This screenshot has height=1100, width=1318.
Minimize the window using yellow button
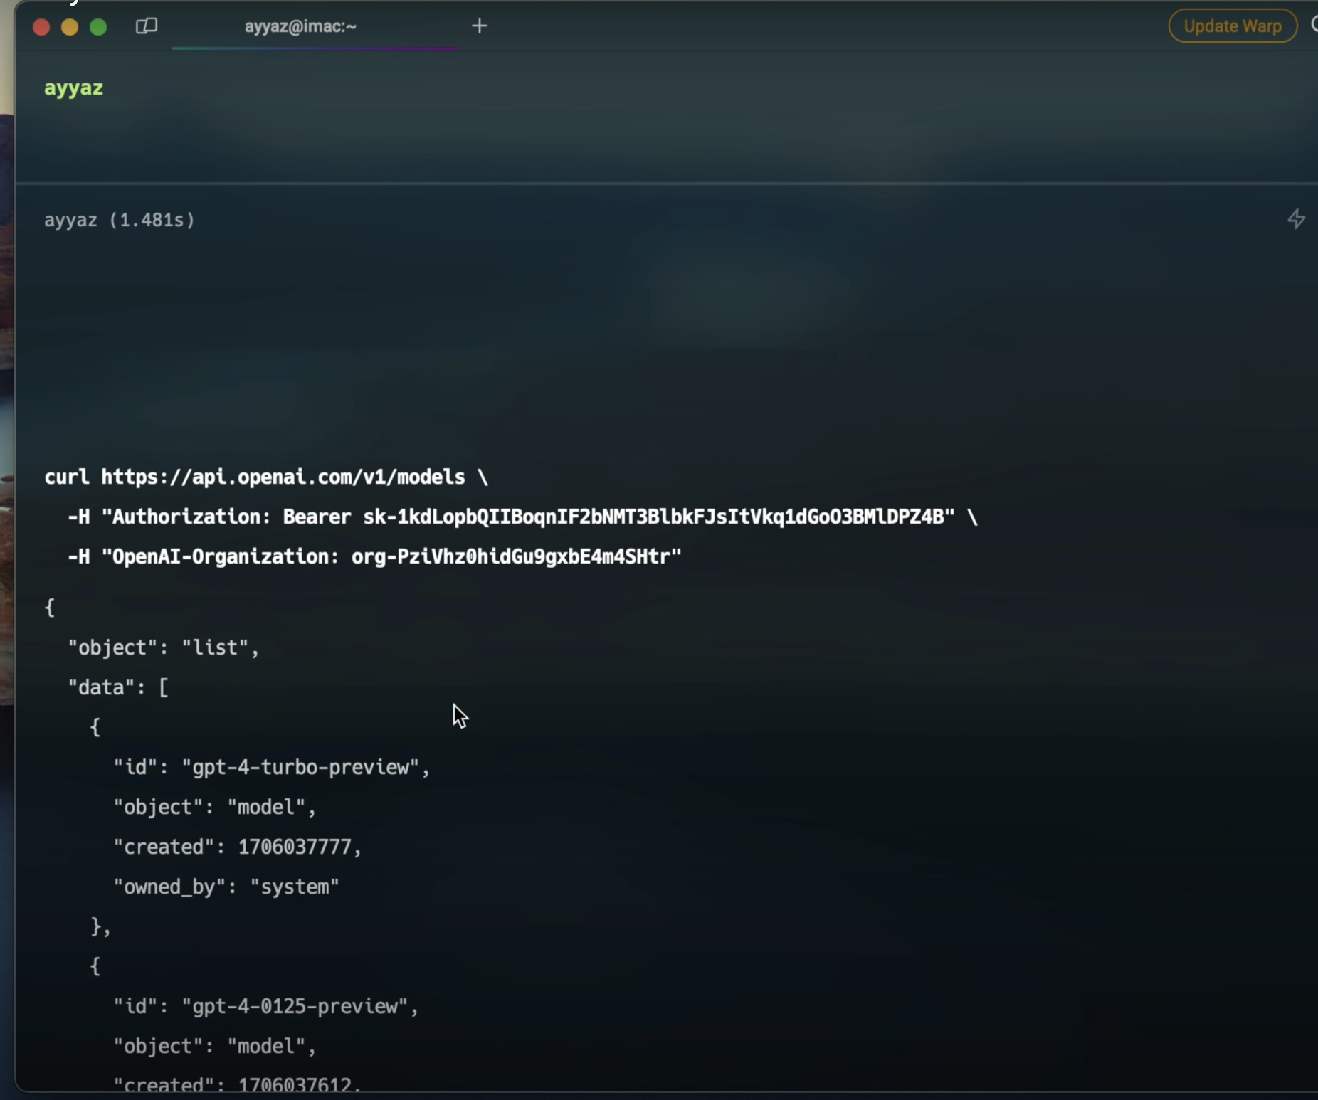[70, 27]
